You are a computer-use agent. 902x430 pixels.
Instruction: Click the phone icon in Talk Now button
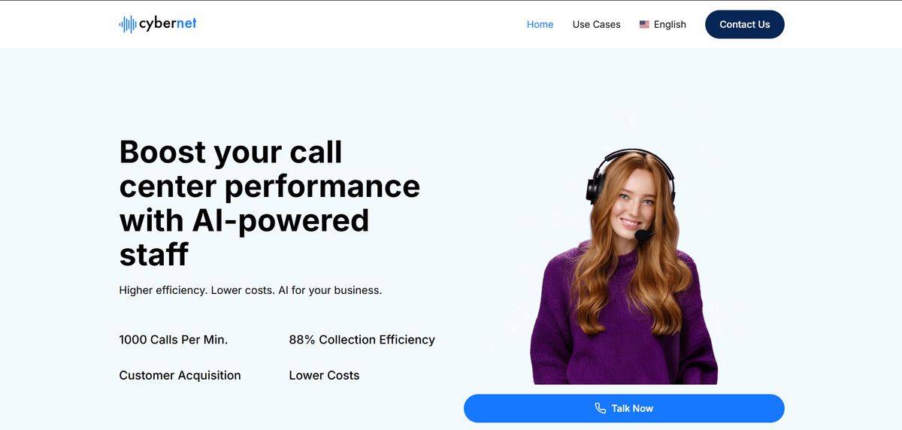tap(600, 408)
